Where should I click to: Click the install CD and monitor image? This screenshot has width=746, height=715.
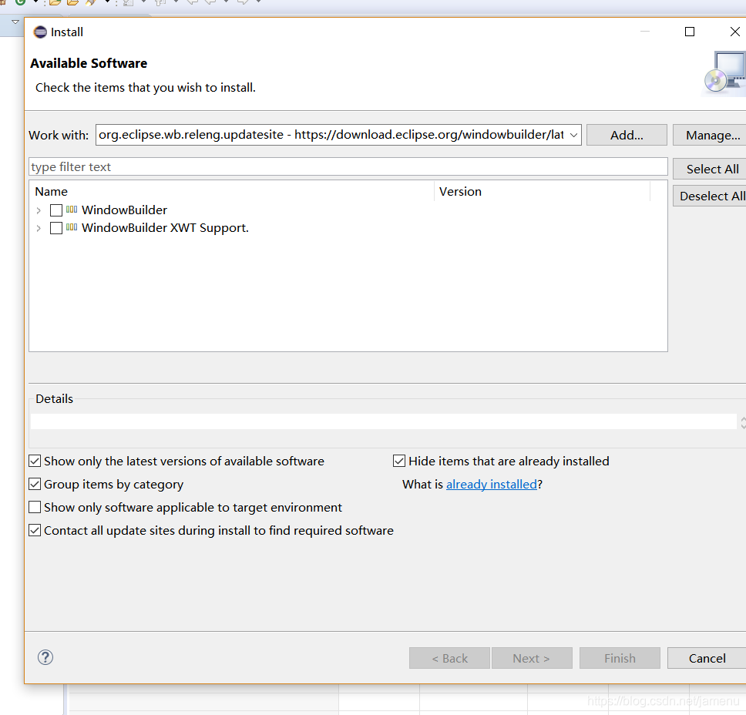[724, 72]
